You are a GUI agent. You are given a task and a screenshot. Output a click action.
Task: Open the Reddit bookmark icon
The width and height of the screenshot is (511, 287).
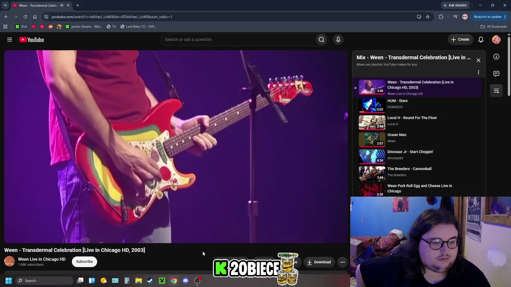(50, 27)
